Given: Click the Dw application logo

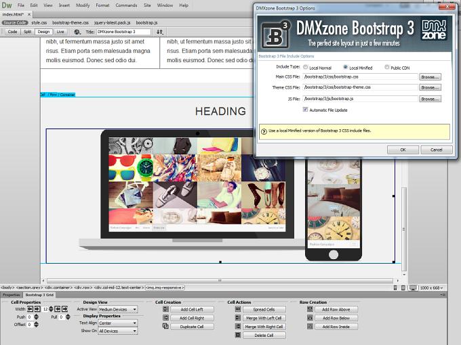Looking at the screenshot, I should [7, 5].
